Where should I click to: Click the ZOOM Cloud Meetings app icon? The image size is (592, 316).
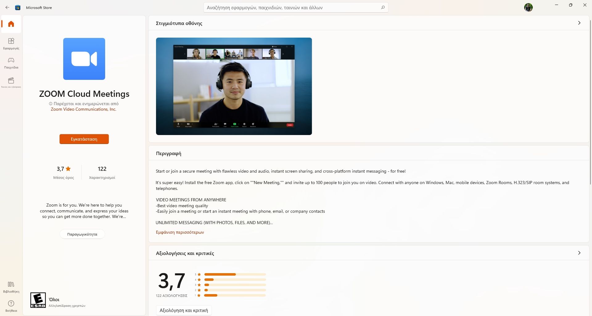click(x=84, y=59)
